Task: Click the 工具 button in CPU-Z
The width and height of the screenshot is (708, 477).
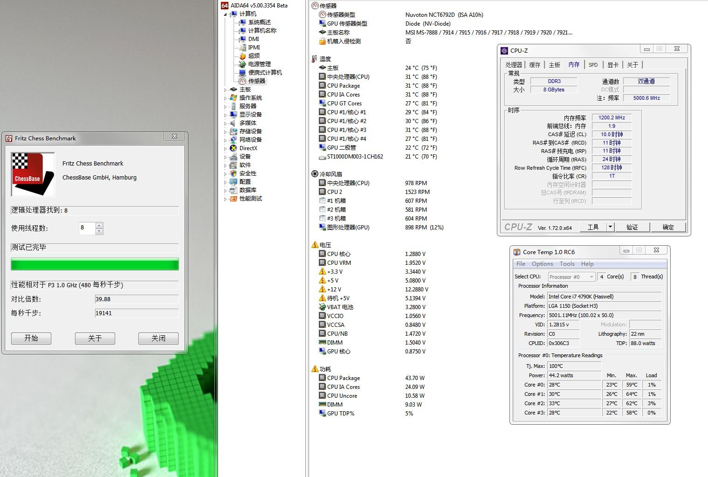Action: pyautogui.click(x=593, y=227)
